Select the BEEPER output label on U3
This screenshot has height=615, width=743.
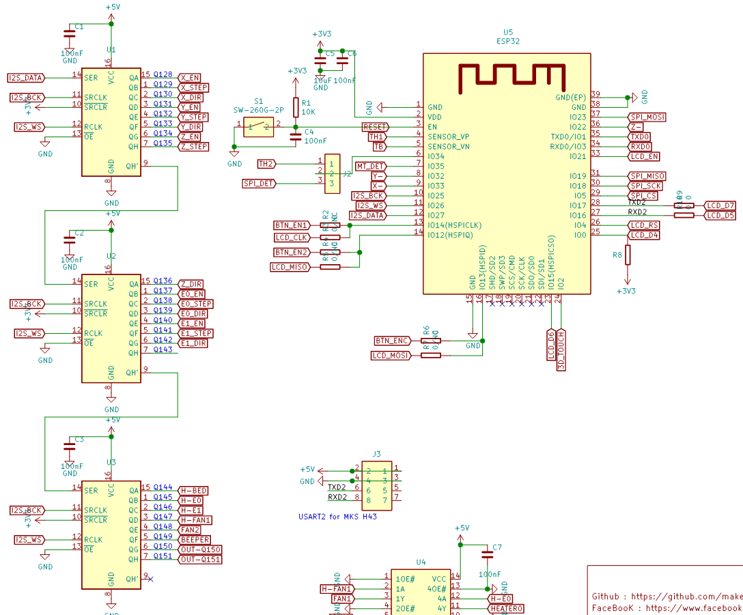point(195,540)
